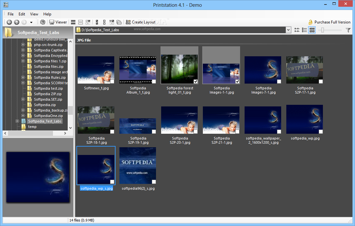The width and height of the screenshot is (355, 226).
Task: Click the Softpedia files.zip folder icon
Action: 30,67
